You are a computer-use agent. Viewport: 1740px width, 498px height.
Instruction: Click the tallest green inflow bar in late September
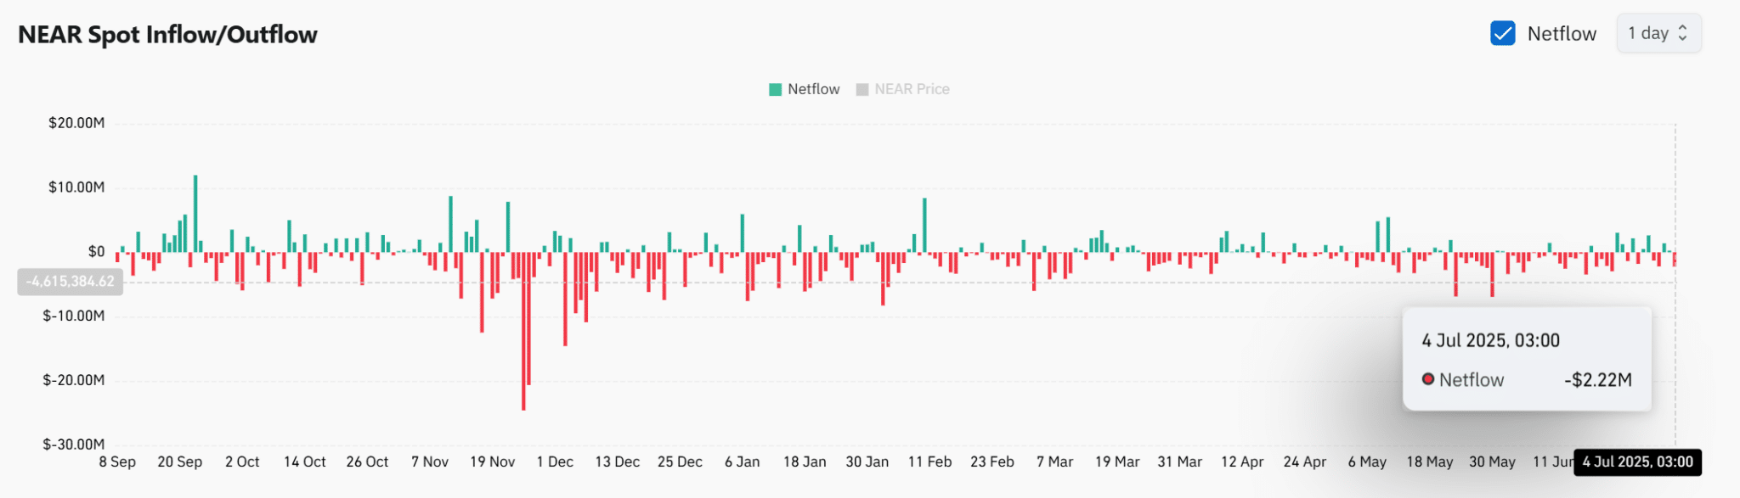click(x=195, y=214)
